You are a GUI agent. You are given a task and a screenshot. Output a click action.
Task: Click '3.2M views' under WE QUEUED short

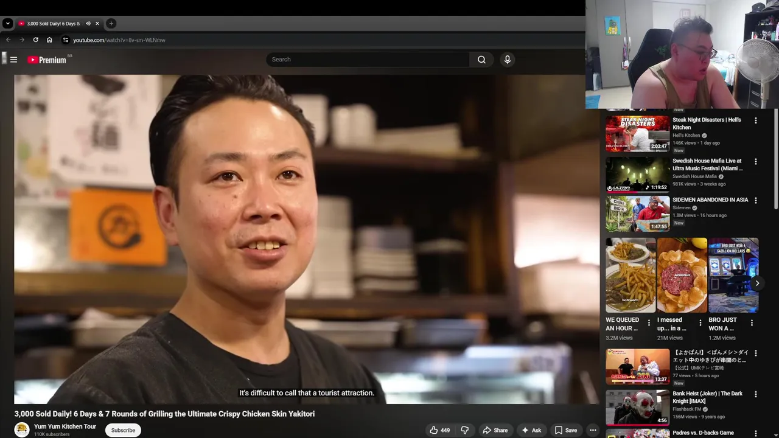(619, 338)
